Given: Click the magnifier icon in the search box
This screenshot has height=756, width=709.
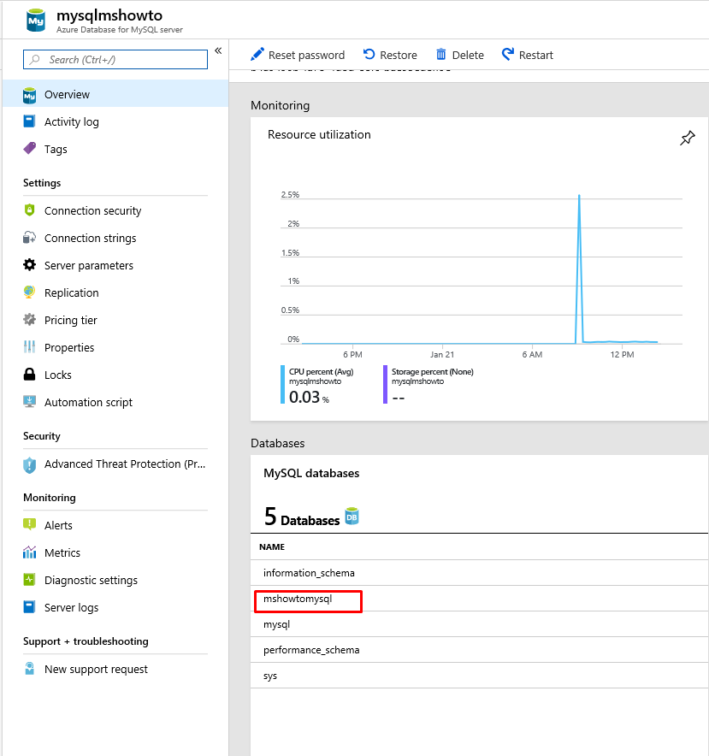Looking at the screenshot, I should tap(35, 59).
